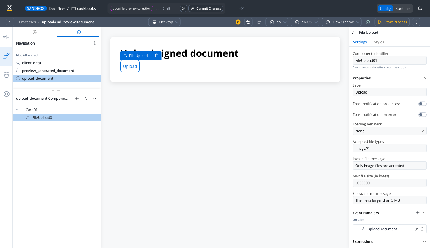
Task: Collapse all items in component tree
Action: pyautogui.click(x=86, y=98)
